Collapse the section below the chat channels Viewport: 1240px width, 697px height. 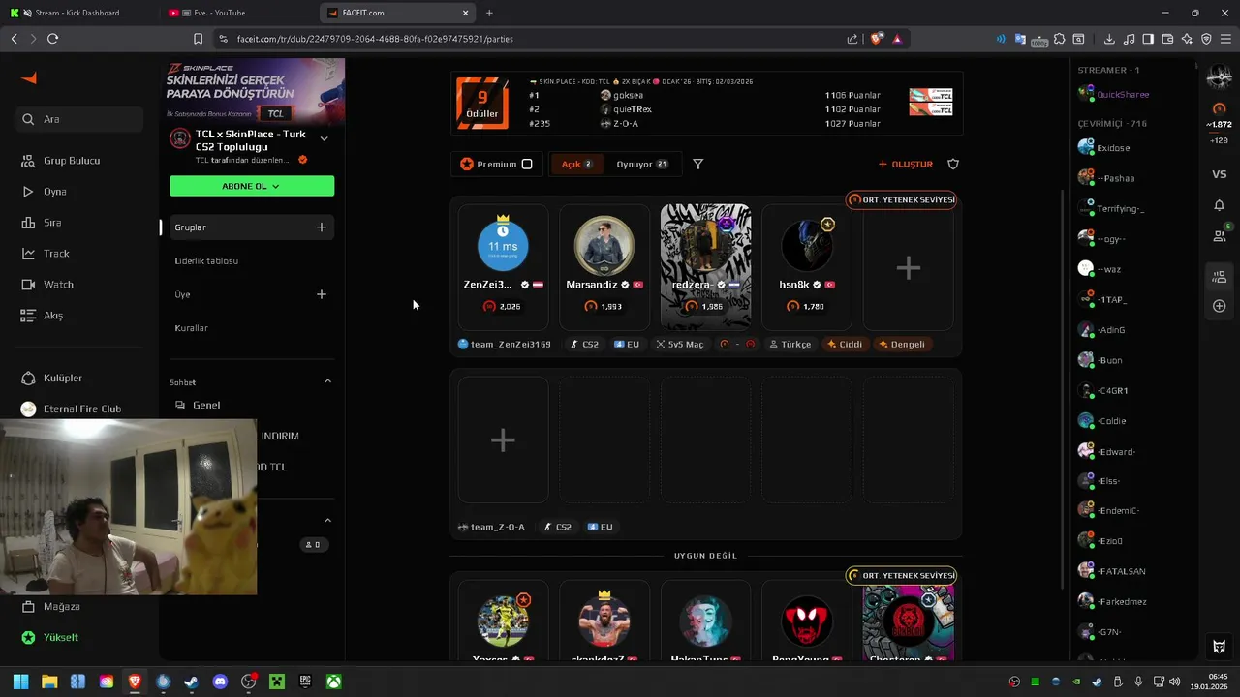(x=327, y=521)
